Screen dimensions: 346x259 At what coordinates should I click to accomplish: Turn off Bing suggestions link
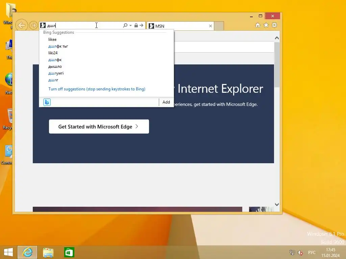97,89
